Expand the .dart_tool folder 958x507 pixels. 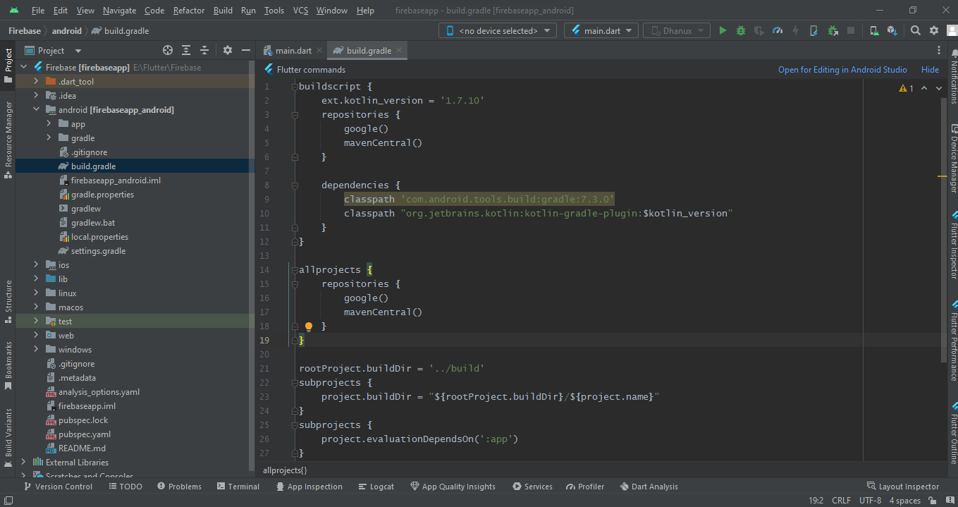coord(36,82)
